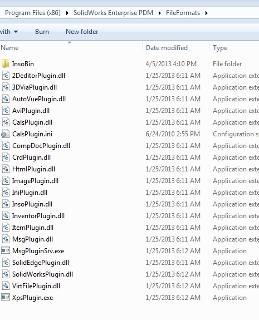The height and width of the screenshot is (320, 259).
Task: Select the XpsPlugin.exe application icon
Action: pos(6,297)
